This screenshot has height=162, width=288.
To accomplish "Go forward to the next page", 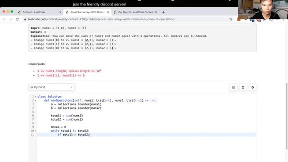I will coord(11,19).
